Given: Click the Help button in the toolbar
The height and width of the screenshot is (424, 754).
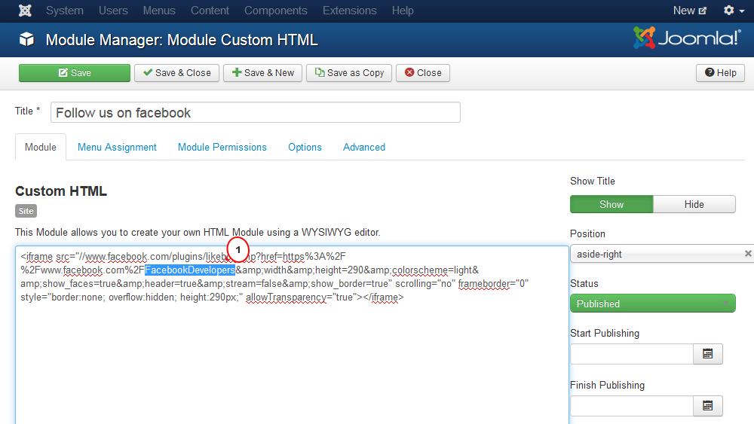Looking at the screenshot, I should click(x=720, y=73).
